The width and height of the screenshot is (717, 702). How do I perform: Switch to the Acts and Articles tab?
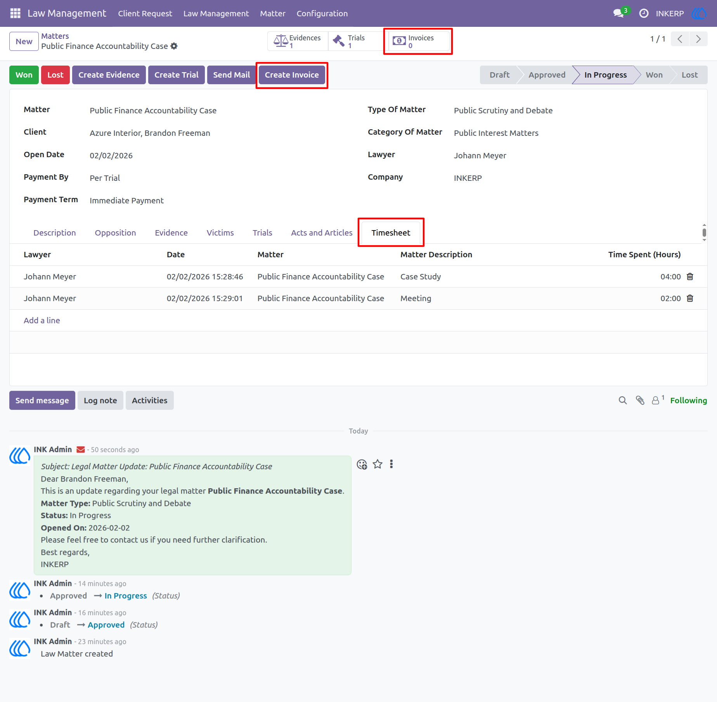pyautogui.click(x=322, y=233)
